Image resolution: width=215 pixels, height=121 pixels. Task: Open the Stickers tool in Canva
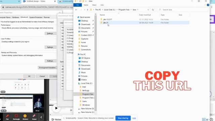[x=25, y=117]
